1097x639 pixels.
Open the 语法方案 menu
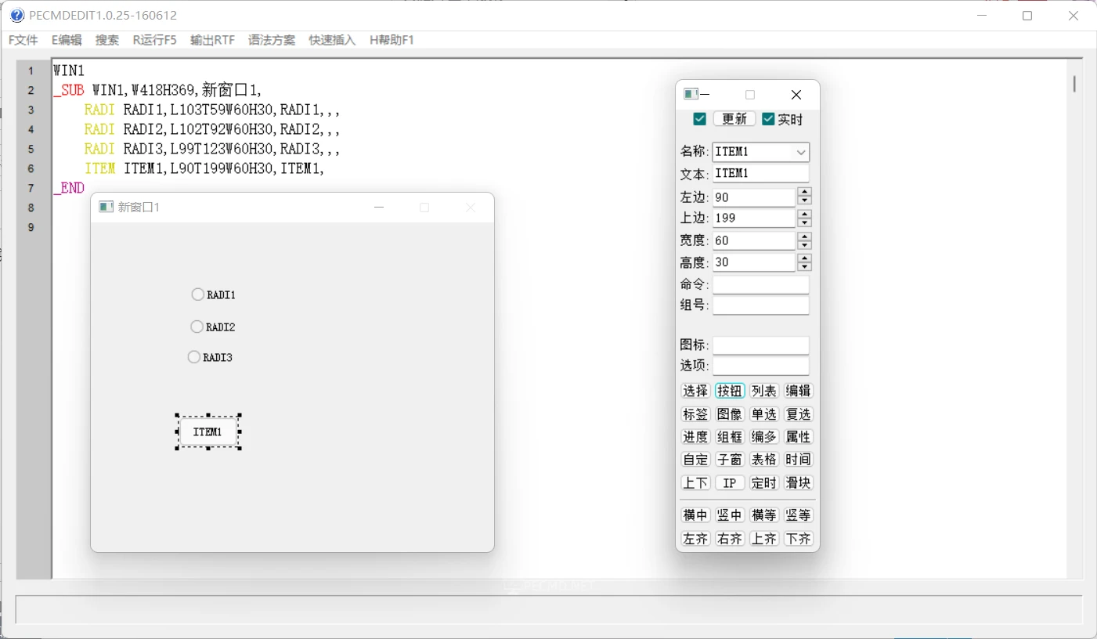point(272,40)
